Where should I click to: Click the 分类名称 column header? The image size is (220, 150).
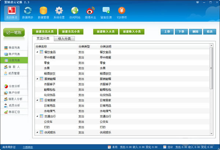click(41, 46)
